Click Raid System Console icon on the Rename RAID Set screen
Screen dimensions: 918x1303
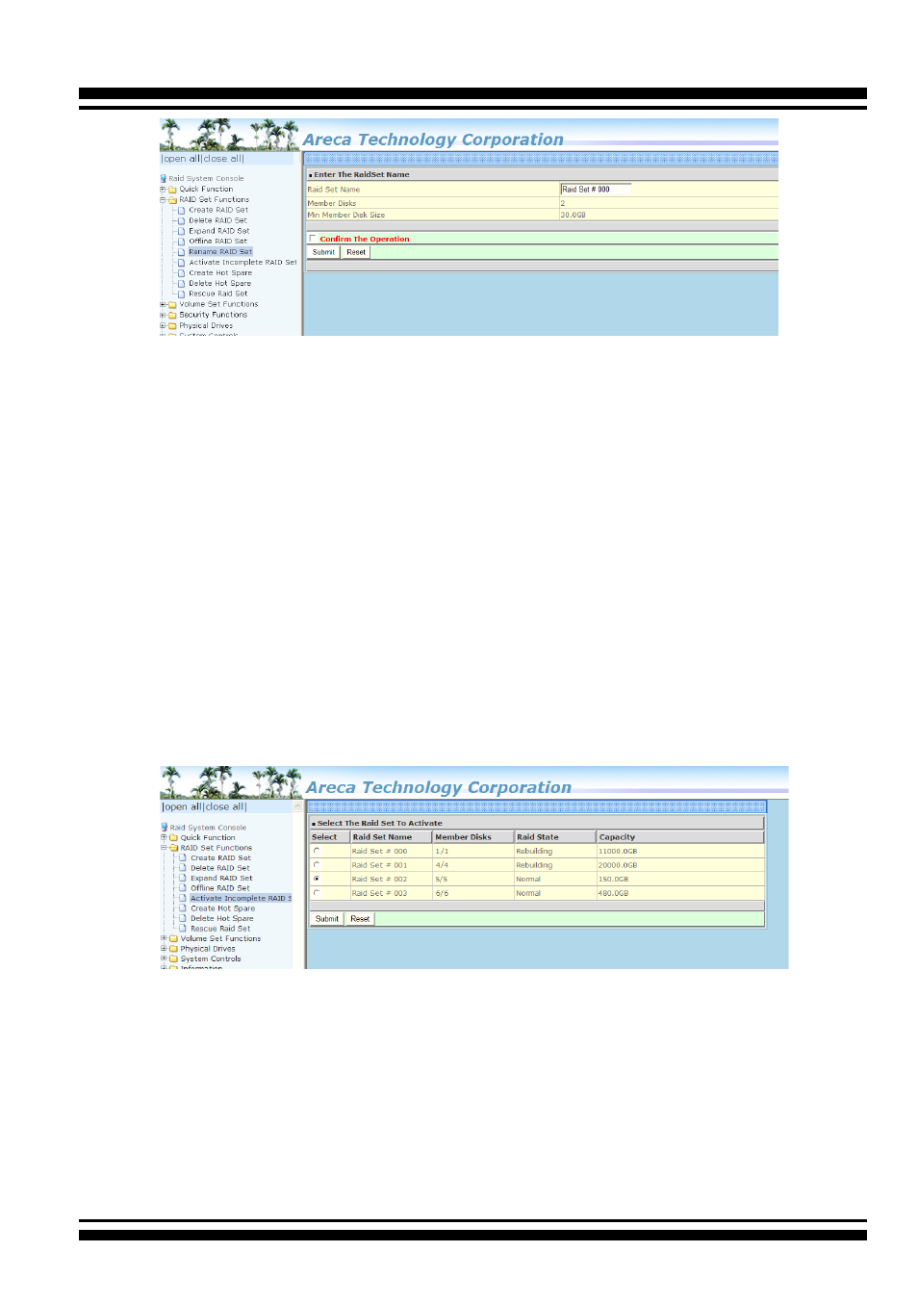[x=164, y=178]
